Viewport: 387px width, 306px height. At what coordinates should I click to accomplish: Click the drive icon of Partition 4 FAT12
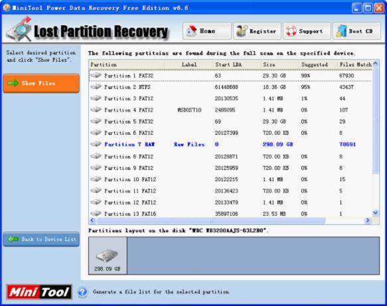pyautogui.click(x=96, y=110)
